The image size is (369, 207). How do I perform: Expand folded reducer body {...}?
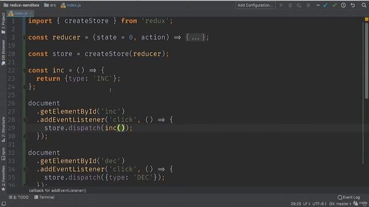click(195, 37)
